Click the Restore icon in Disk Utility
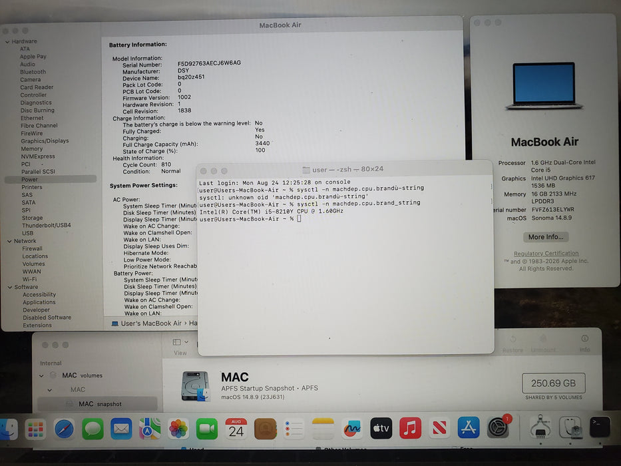Image resolution: width=621 pixels, height=466 pixels. tap(513, 340)
